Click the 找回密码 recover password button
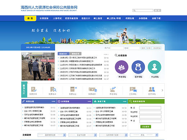 click(157, 48)
